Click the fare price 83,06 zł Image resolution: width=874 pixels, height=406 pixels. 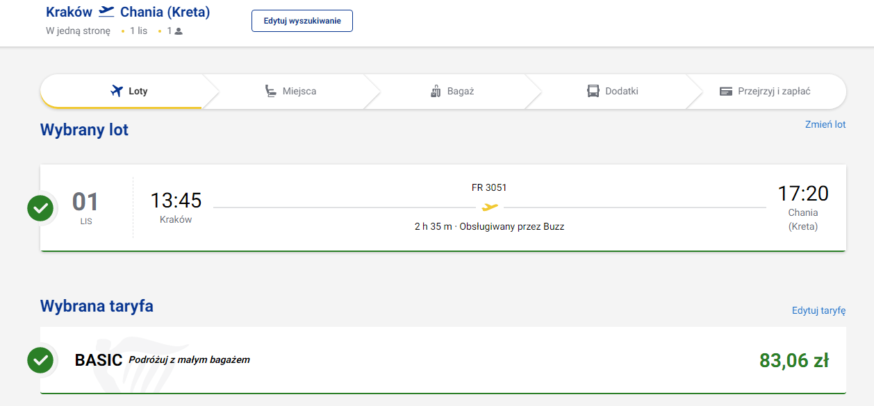794,360
